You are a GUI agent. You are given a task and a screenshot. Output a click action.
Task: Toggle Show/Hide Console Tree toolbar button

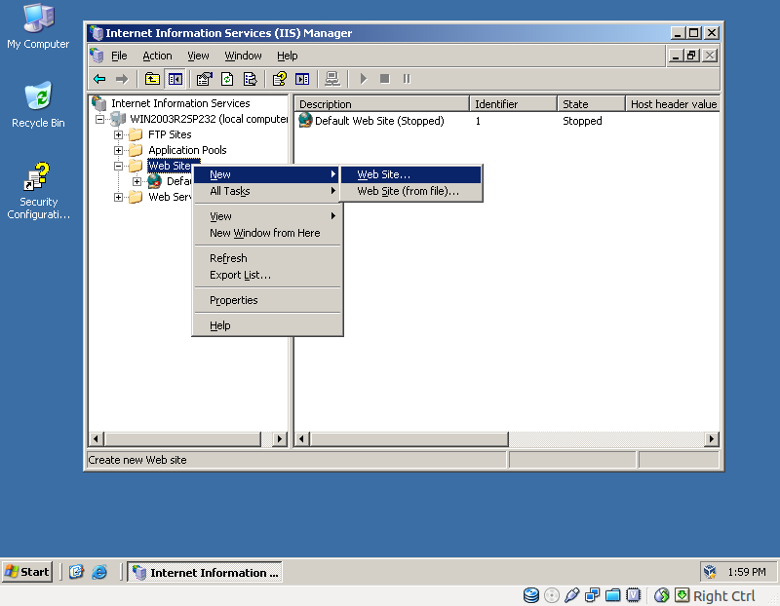click(x=175, y=79)
